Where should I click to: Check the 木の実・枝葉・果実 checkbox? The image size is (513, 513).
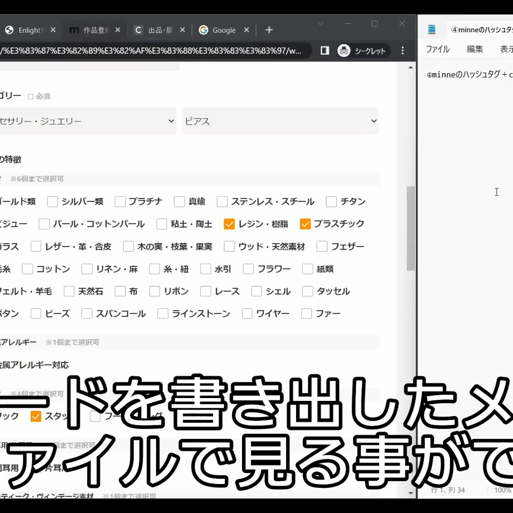point(129,246)
